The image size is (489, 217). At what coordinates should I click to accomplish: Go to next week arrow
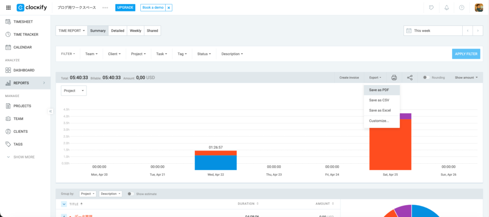(x=478, y=30)
